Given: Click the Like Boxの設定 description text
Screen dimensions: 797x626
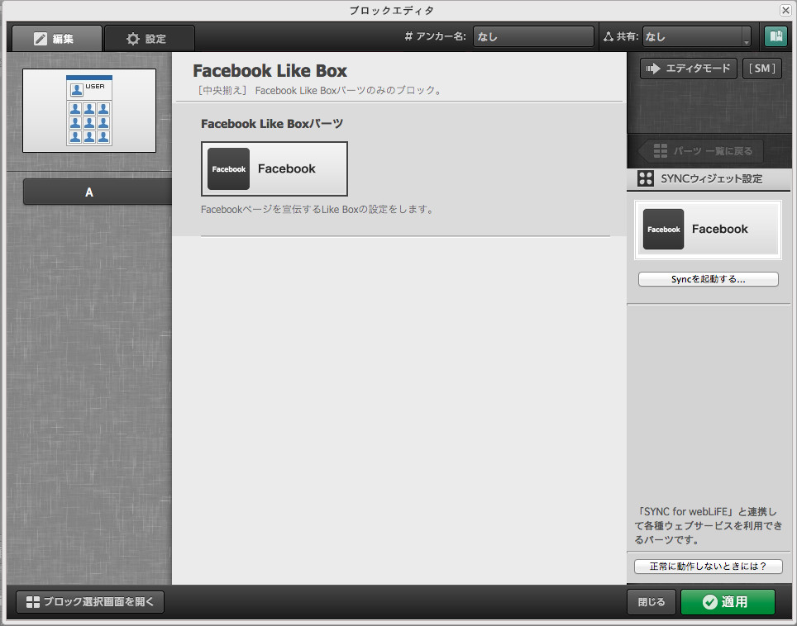Looking at the screenshot, I should [317, 209].
